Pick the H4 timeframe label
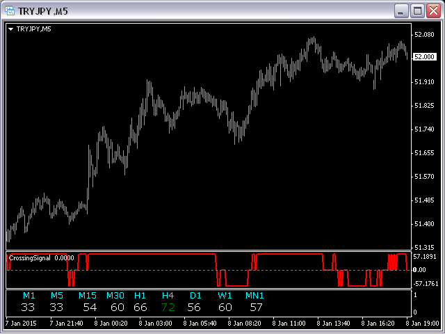445x334 pixels. (168, 296)
